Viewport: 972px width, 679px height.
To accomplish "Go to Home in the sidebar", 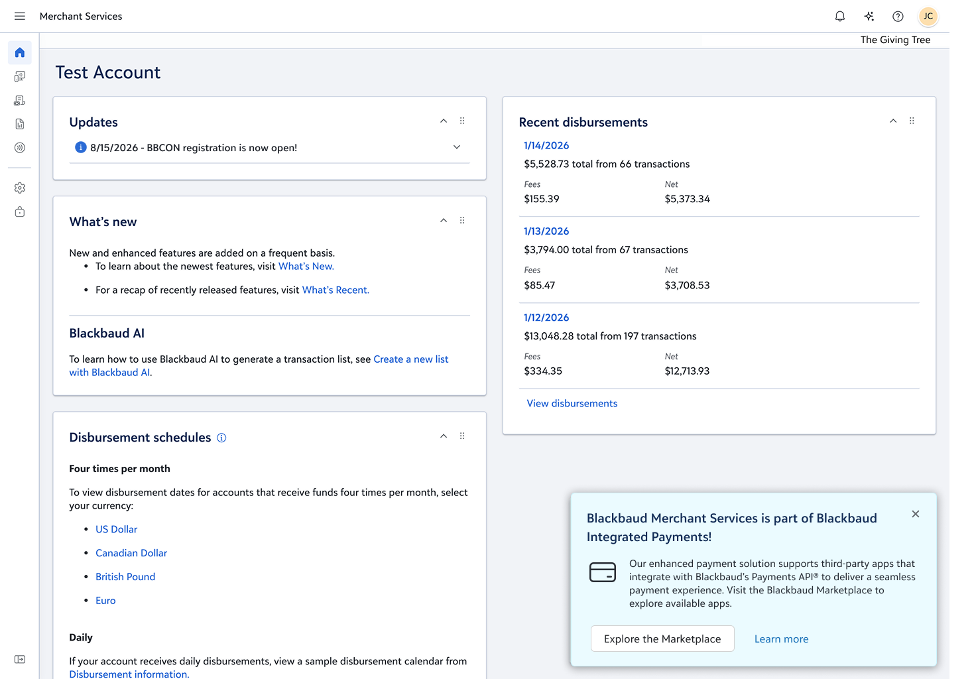I will click(20, 52).
